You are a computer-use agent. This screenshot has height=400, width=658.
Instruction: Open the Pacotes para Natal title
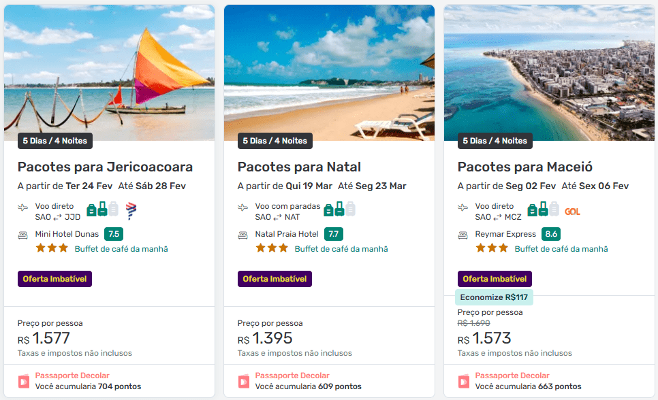click(299, 167)
